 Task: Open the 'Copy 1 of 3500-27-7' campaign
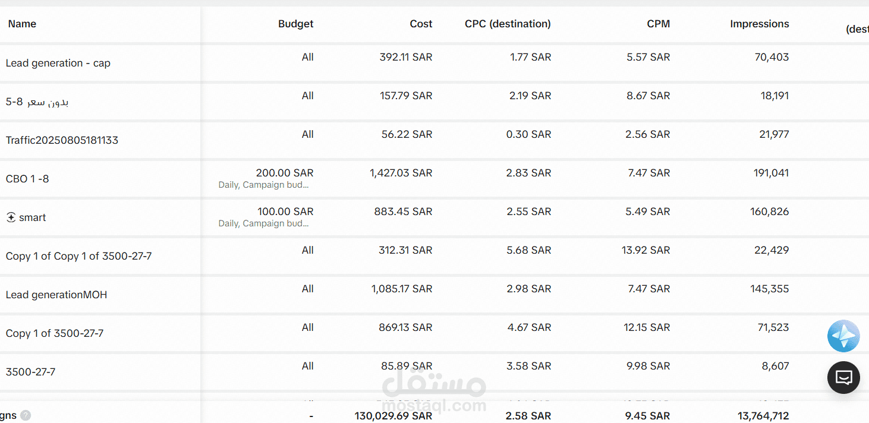[x=55, y=333]
